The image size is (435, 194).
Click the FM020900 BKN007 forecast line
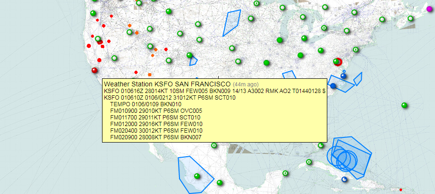coord(156,137)
